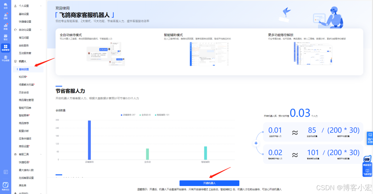Click the 自动化设置 headset icon
373x194 pixels.
[15, 30]
